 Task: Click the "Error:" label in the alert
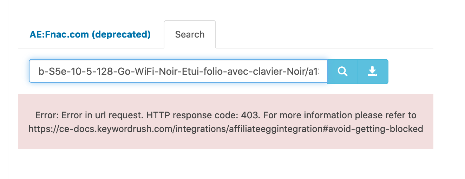click(x=47, y=115)
